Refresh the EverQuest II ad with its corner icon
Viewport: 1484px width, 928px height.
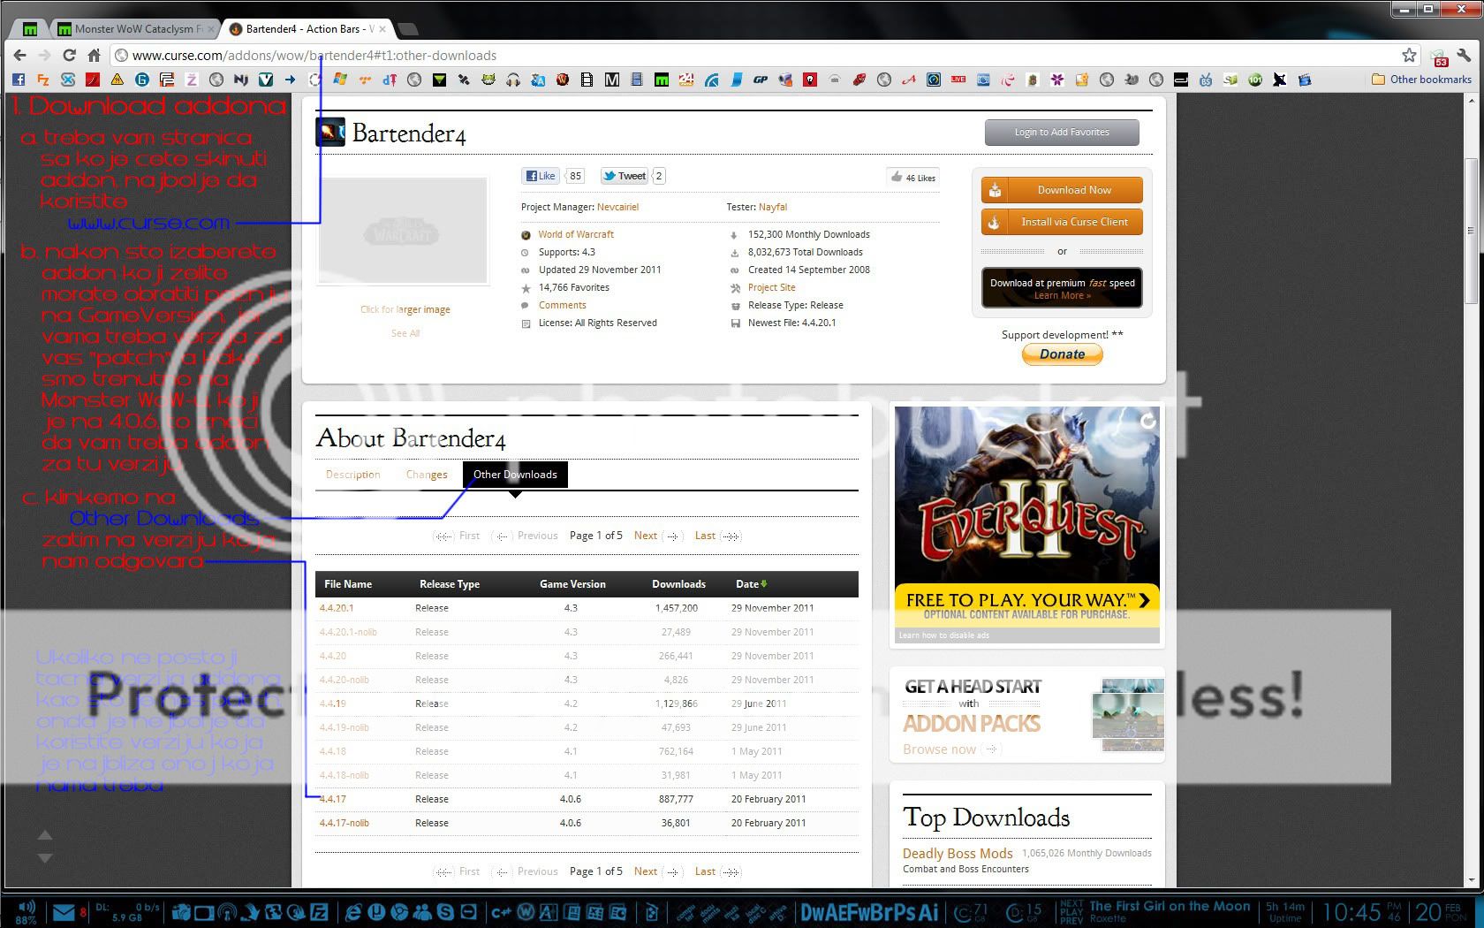pos(1147,421)
